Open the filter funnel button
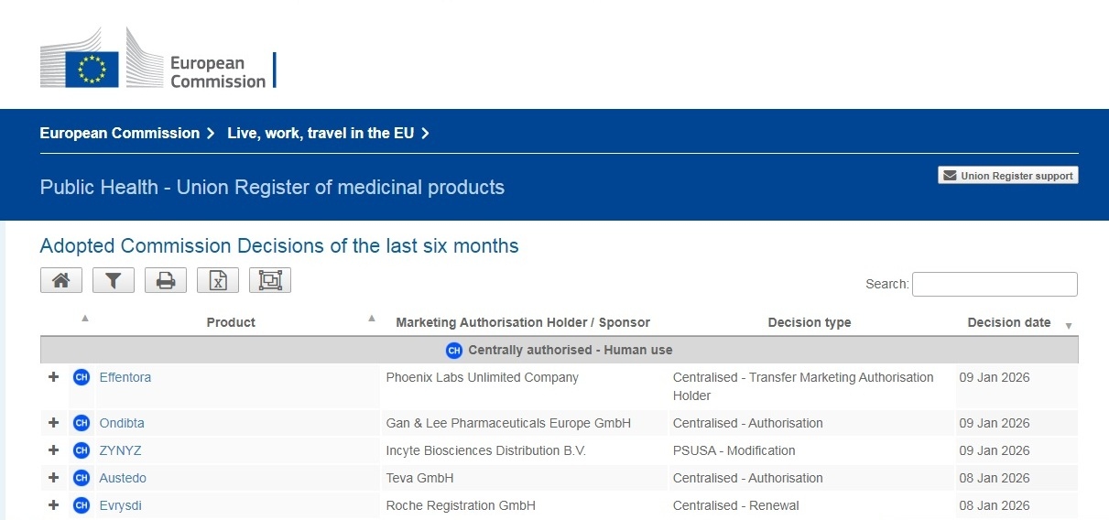Image resolution: width=1109 pixels, height=520 pixels. pyautogui.click(x=113, y=281)
